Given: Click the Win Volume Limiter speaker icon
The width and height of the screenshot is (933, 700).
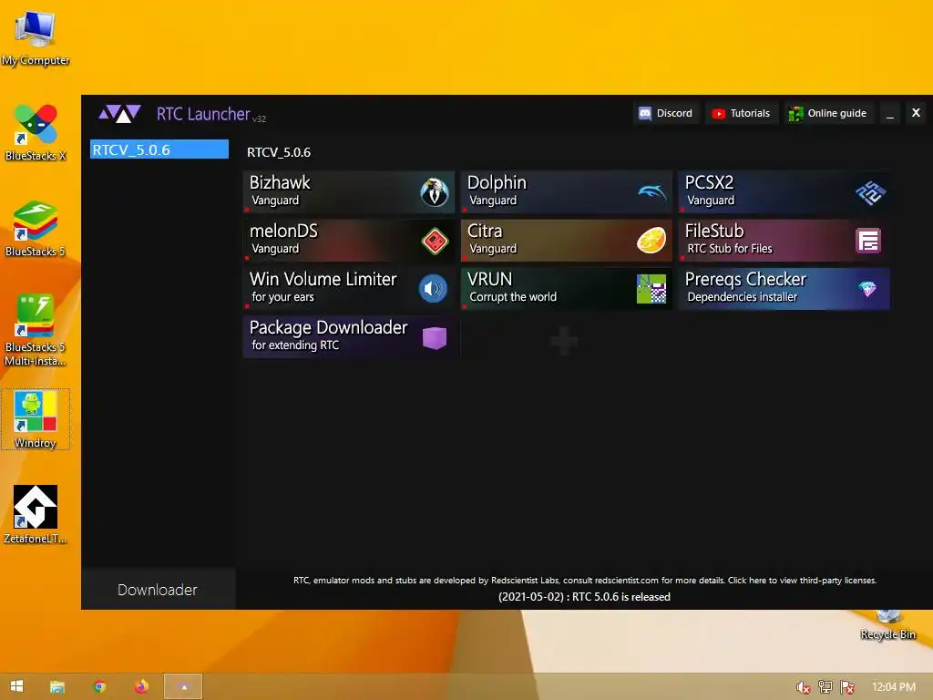Looking at the screenshot, I should (x=433, y=289).
